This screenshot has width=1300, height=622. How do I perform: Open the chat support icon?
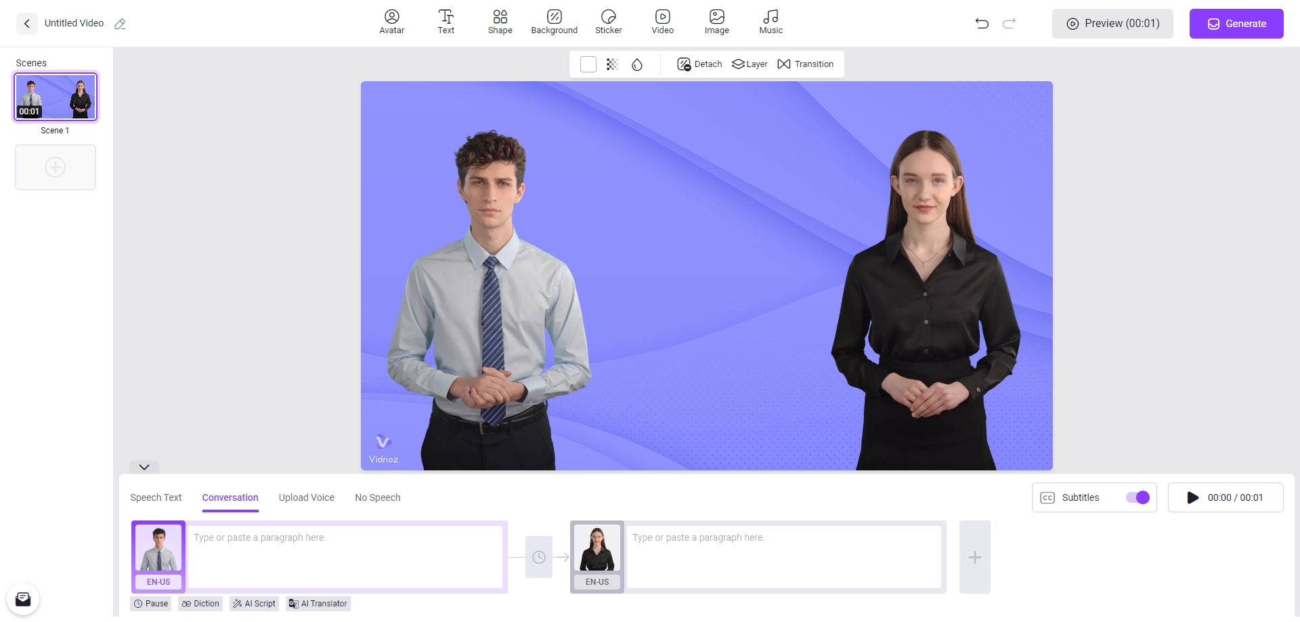23,599
